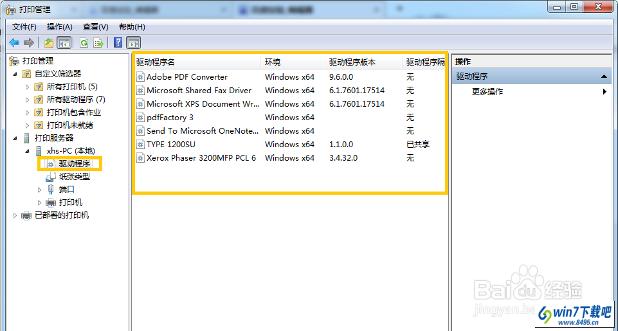Open the 帮助(H) menu

pos(132,27)
